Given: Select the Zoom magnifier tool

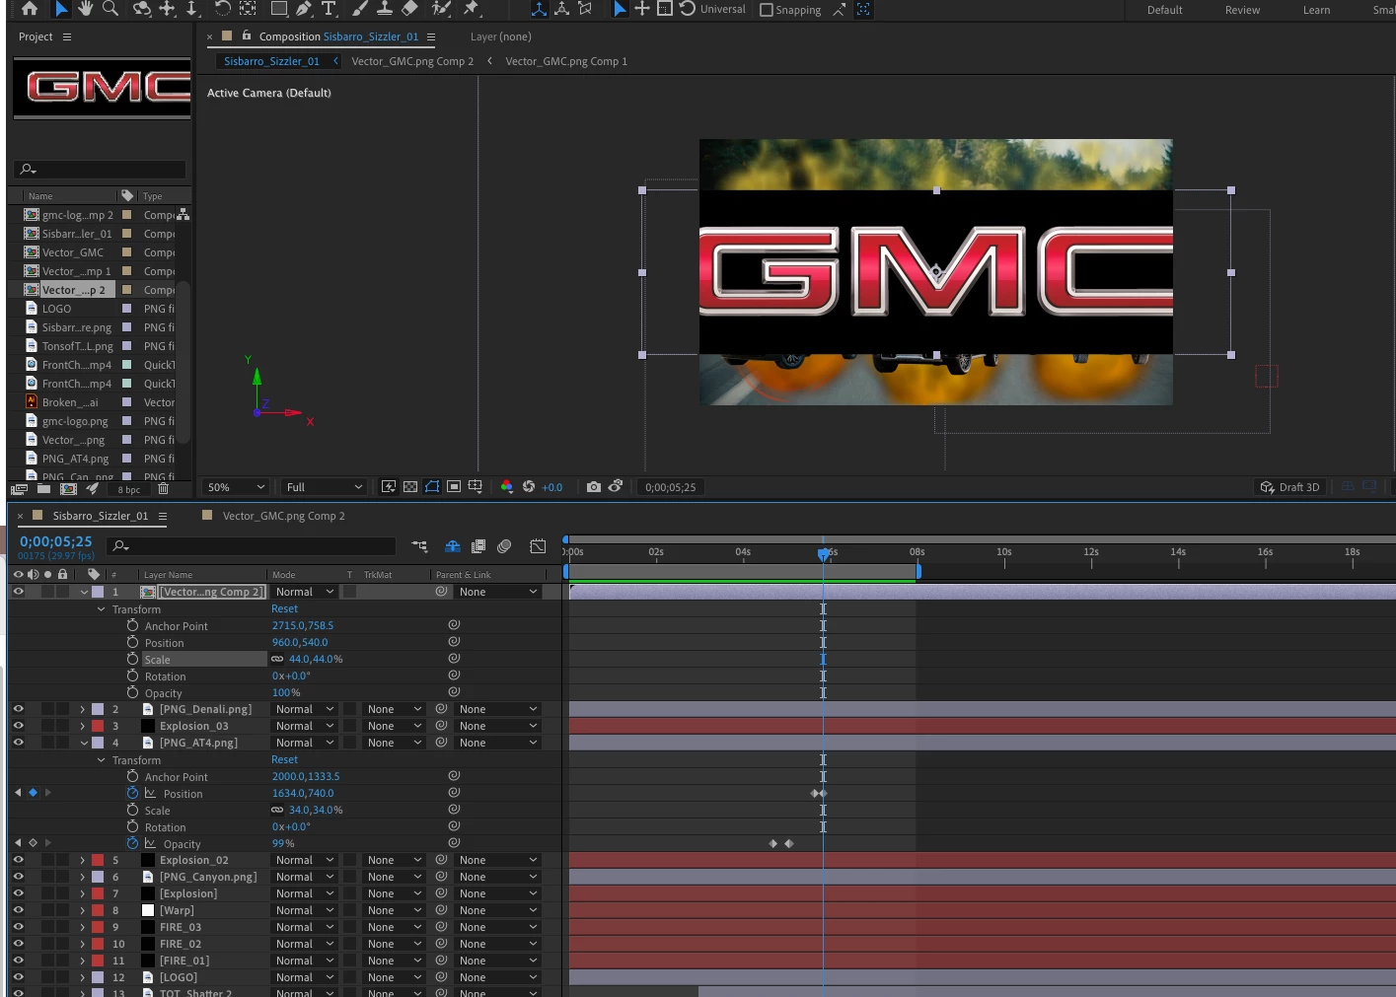Looking at the screenshot, I should 110,9.
